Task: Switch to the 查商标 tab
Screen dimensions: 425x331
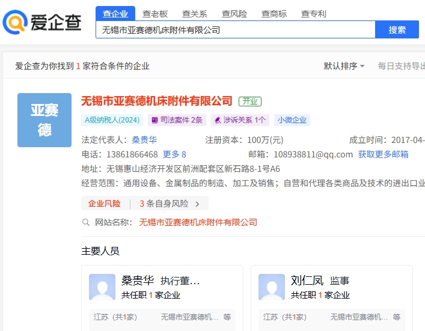Action: [274, 14]
